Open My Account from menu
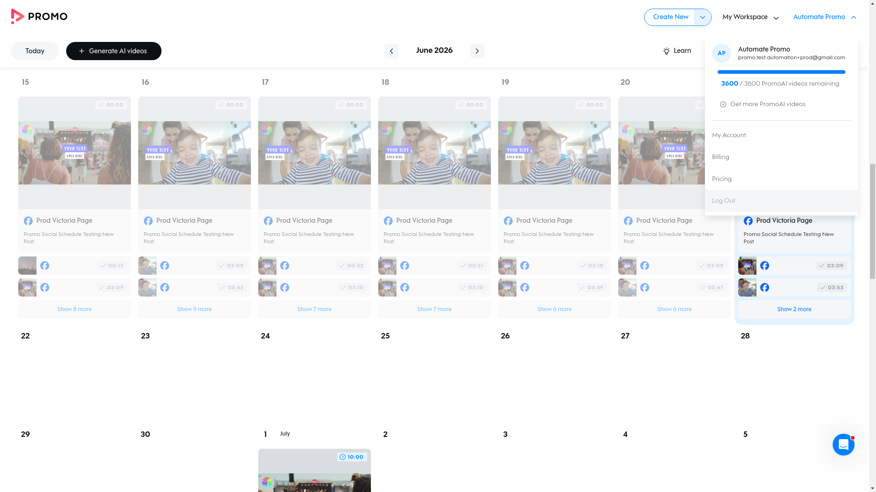This screenshot has height=492, width=876. pos(781,135)
